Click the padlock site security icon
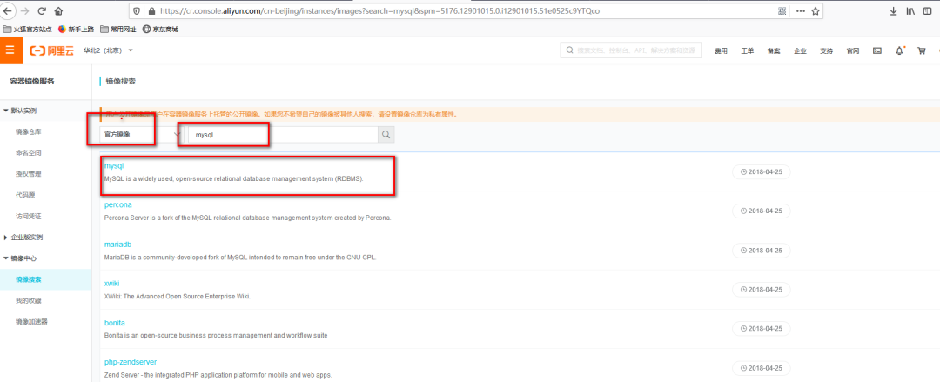Image resolution: width=940 pixels, height=382 pixels. click(151, 10)
